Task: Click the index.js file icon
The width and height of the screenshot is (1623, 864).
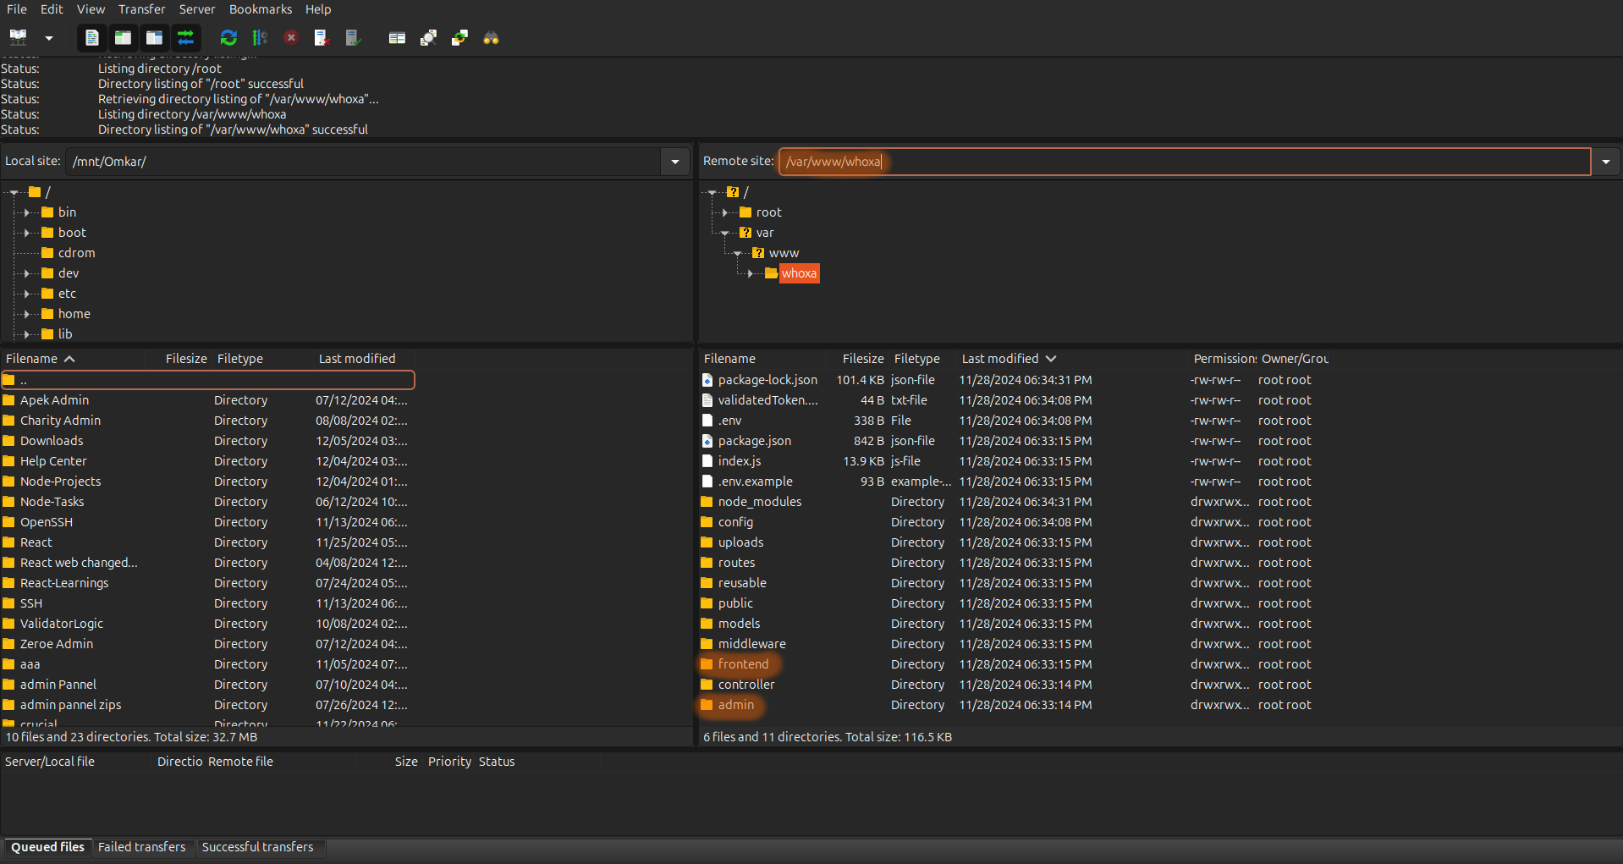Action: click(707, 461)
